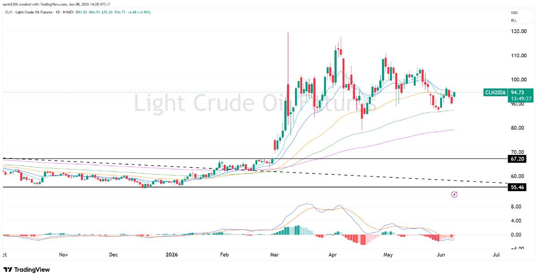The image size is (538, 278).
Task: Click the 60.00 price axis label
Action: coord(518,176)
